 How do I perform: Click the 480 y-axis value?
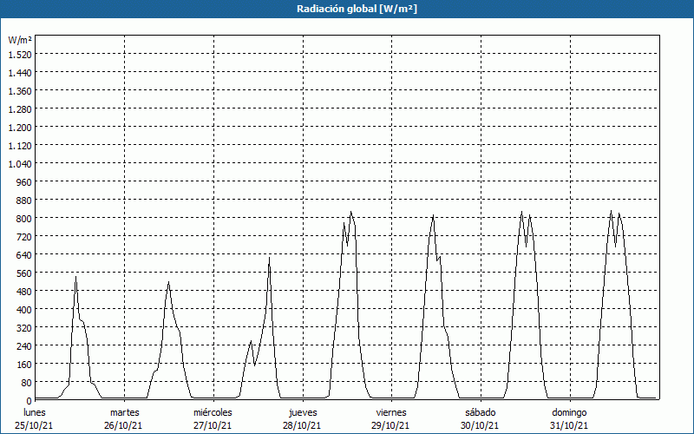click(24, 292)
